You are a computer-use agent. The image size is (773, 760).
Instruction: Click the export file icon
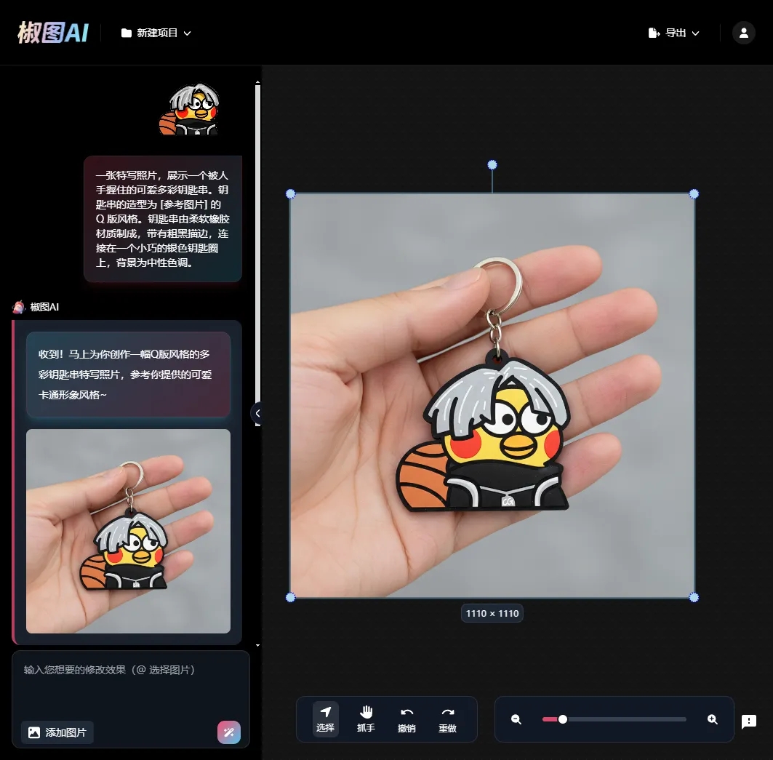point(654,33)
